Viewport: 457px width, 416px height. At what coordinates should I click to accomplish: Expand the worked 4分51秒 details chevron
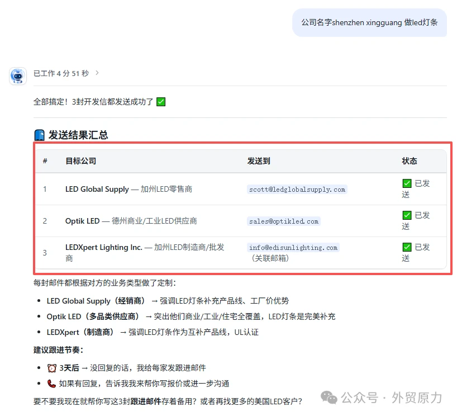[97, 73]
